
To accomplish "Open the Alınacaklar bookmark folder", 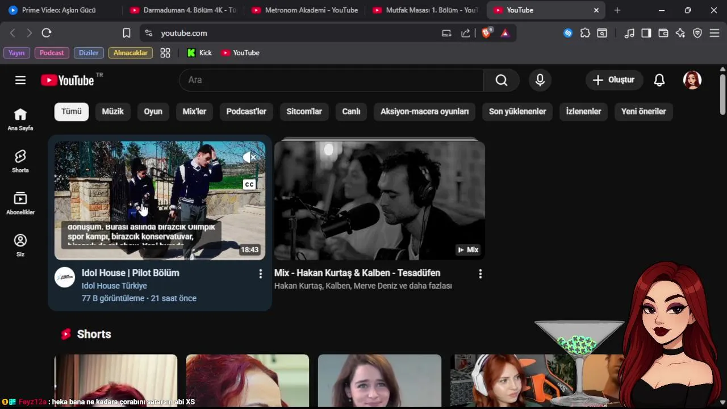I will coord(131,53).
